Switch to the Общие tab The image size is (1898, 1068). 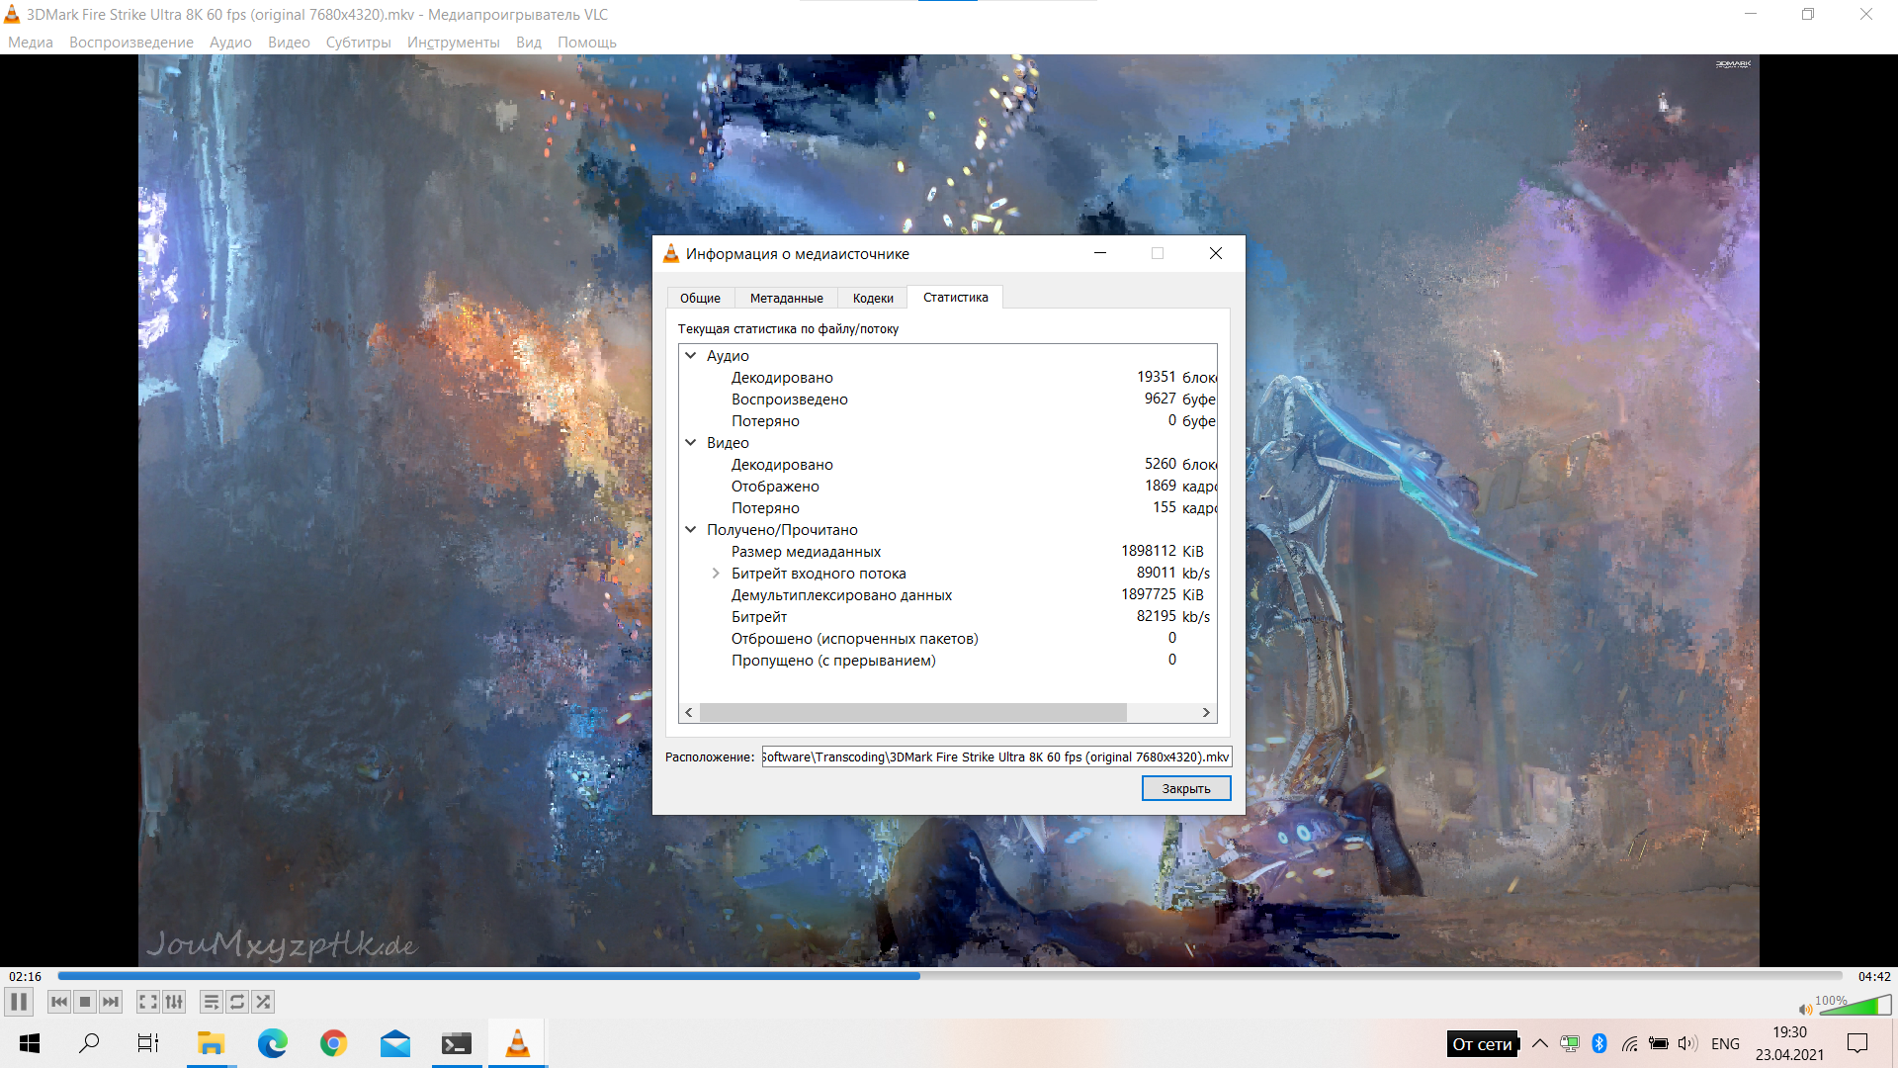[x=700, y=298]
